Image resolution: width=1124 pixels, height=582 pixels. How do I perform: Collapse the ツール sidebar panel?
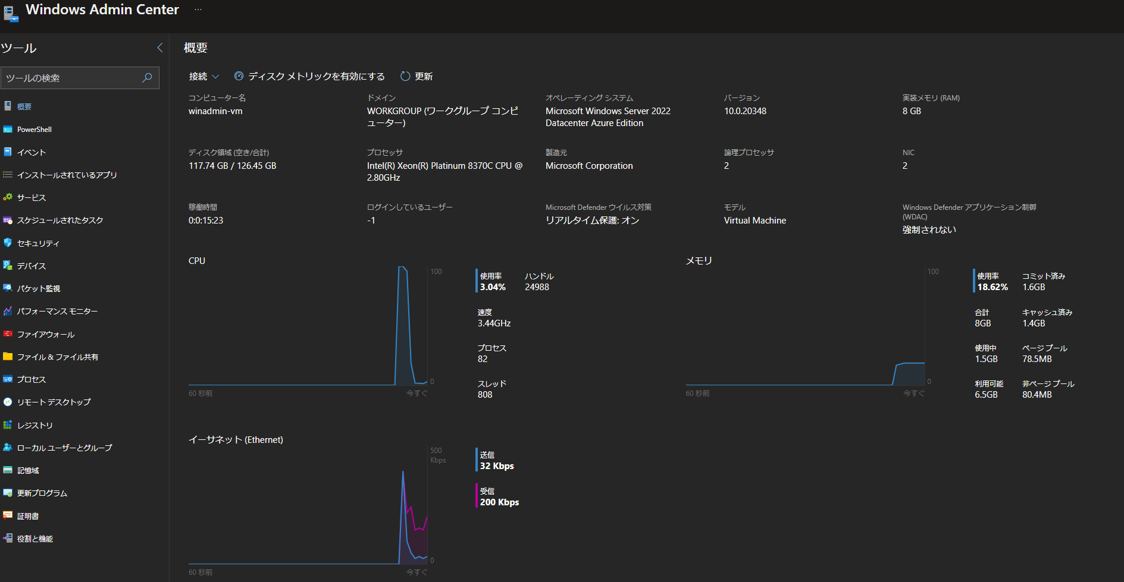click(x=159, y=48)
